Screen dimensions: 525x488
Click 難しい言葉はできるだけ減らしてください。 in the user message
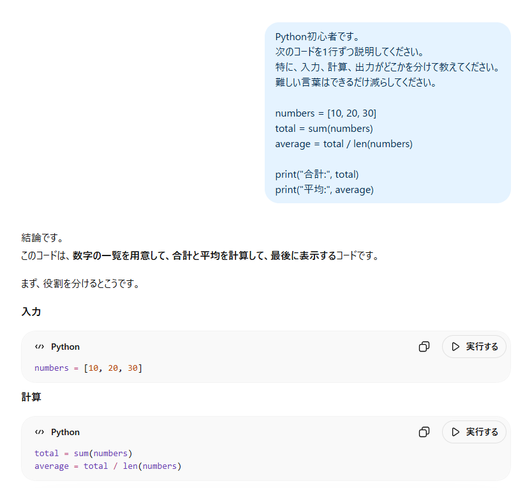tap(356, 82)
